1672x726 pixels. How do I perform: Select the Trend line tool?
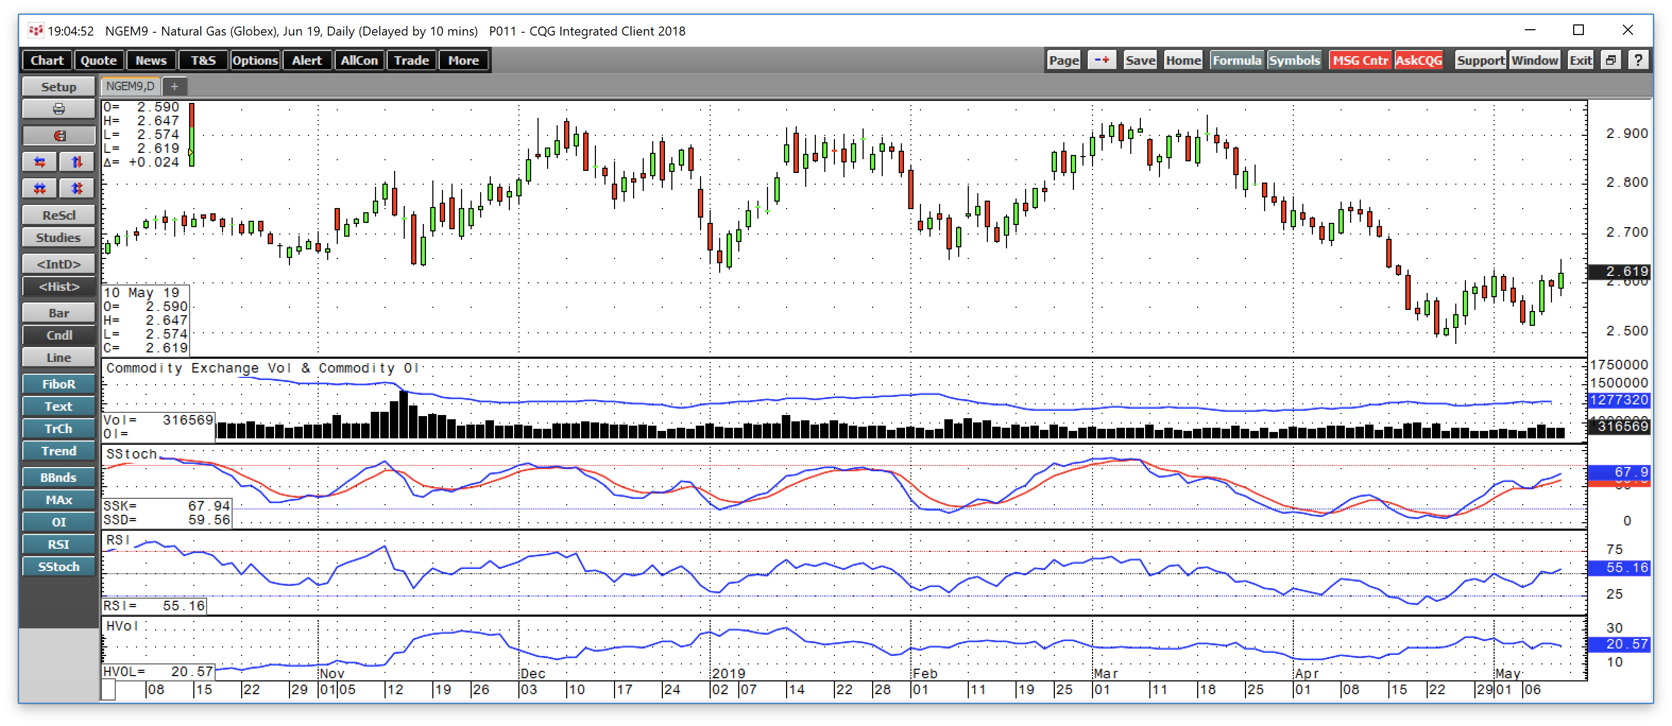click(x=58, y=451)
